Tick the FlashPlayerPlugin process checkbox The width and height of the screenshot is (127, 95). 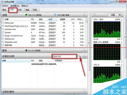point(3,26)
